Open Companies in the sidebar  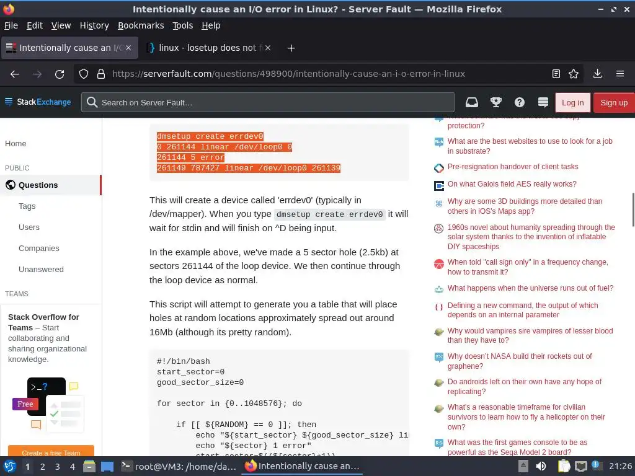[39, 248]
